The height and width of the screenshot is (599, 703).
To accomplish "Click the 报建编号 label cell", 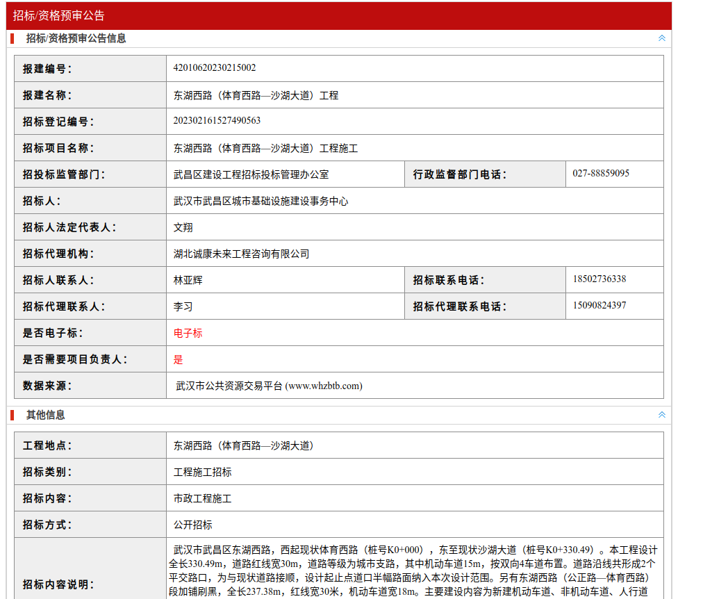I will click(x=90, y=69).
